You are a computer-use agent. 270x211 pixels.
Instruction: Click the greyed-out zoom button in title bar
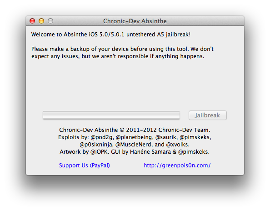pos(50,21)
